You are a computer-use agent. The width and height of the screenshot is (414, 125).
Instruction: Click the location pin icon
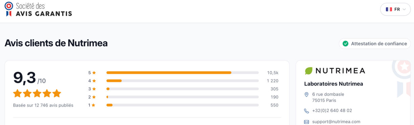click(x=306, y=95)
